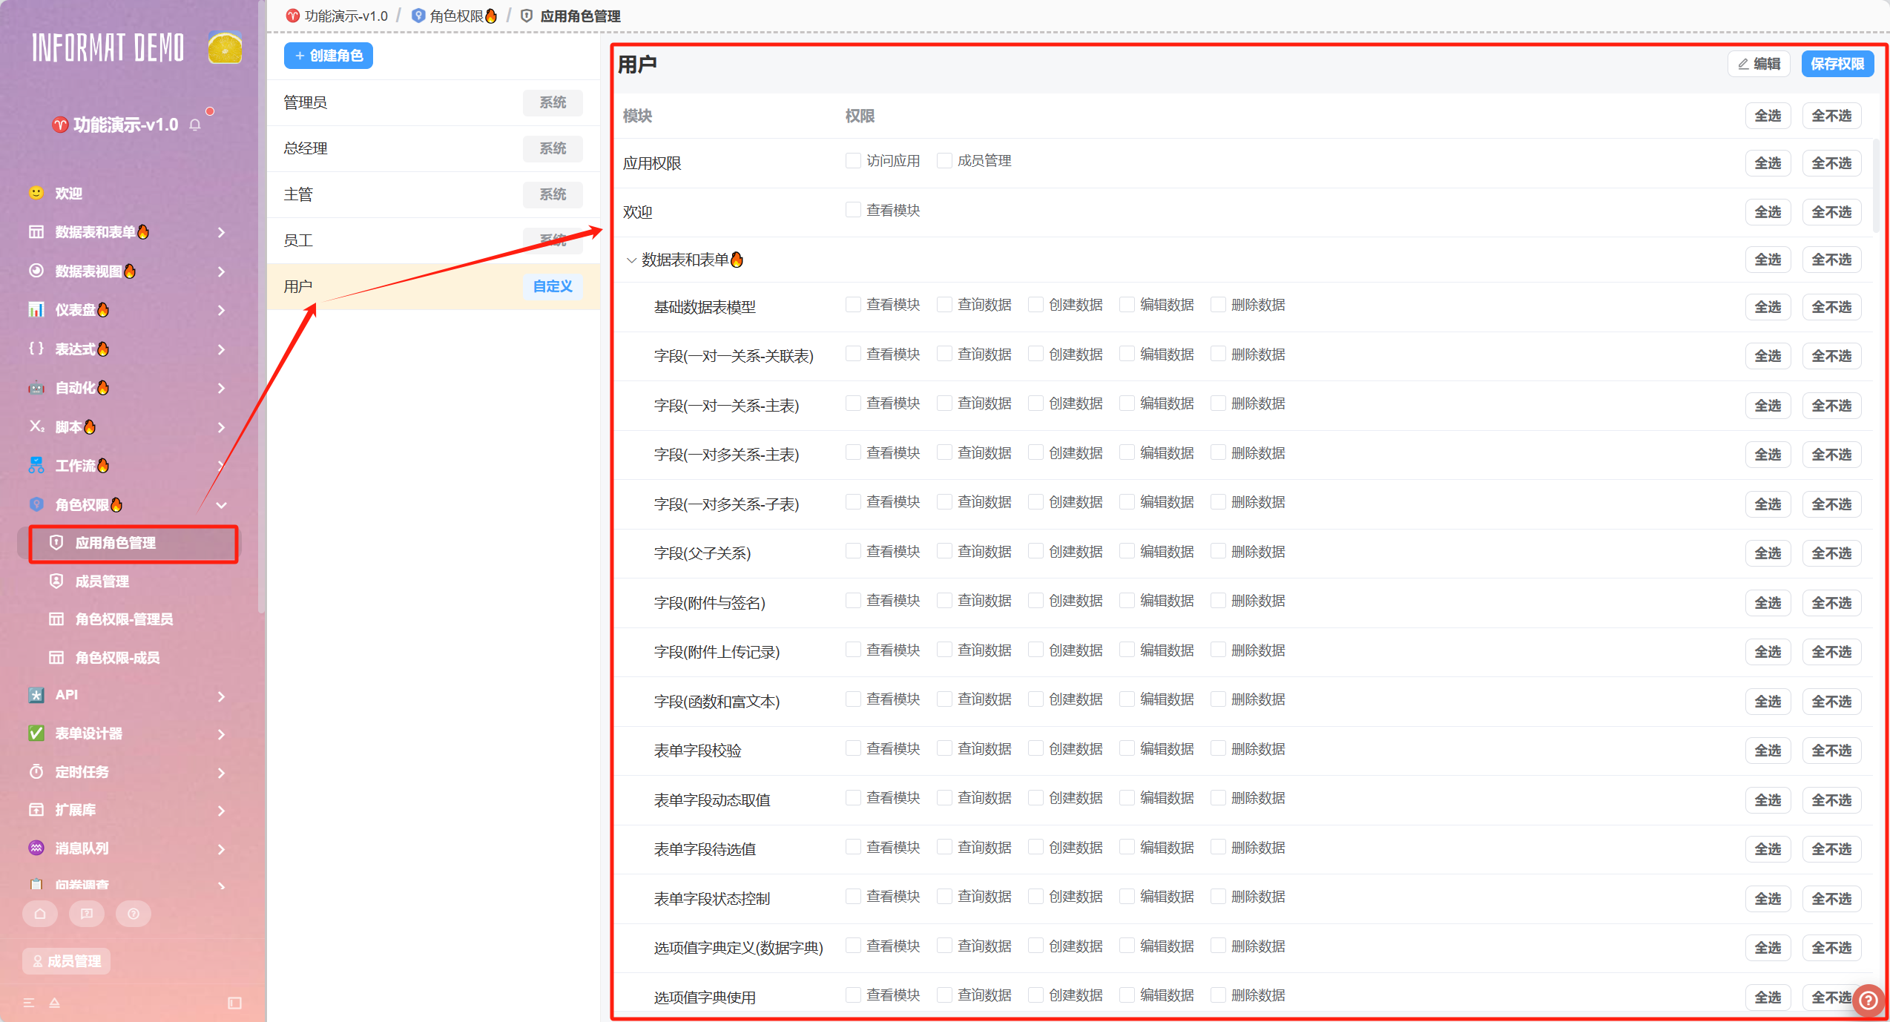Open 成员管理 under 角色权限 menu
Screen dimensions: 1890x1022
coord(102,581)
